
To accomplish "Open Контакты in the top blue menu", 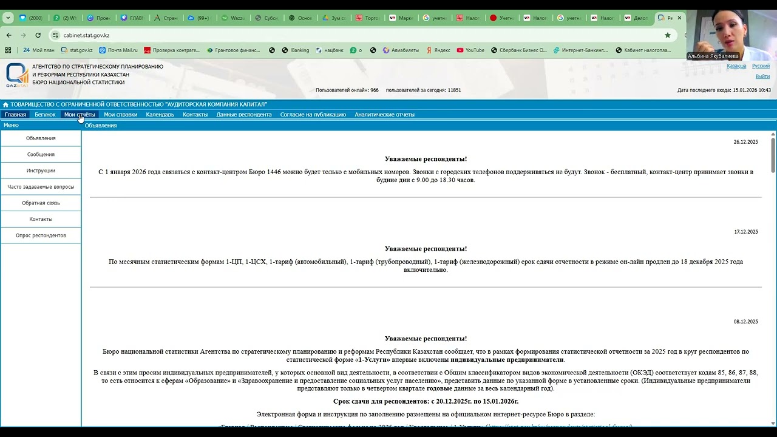I will 195,114.
